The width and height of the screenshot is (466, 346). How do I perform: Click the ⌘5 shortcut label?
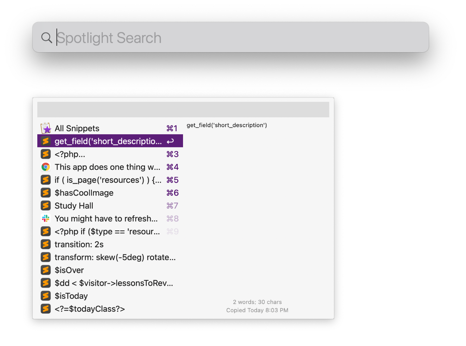click(172, 180)
